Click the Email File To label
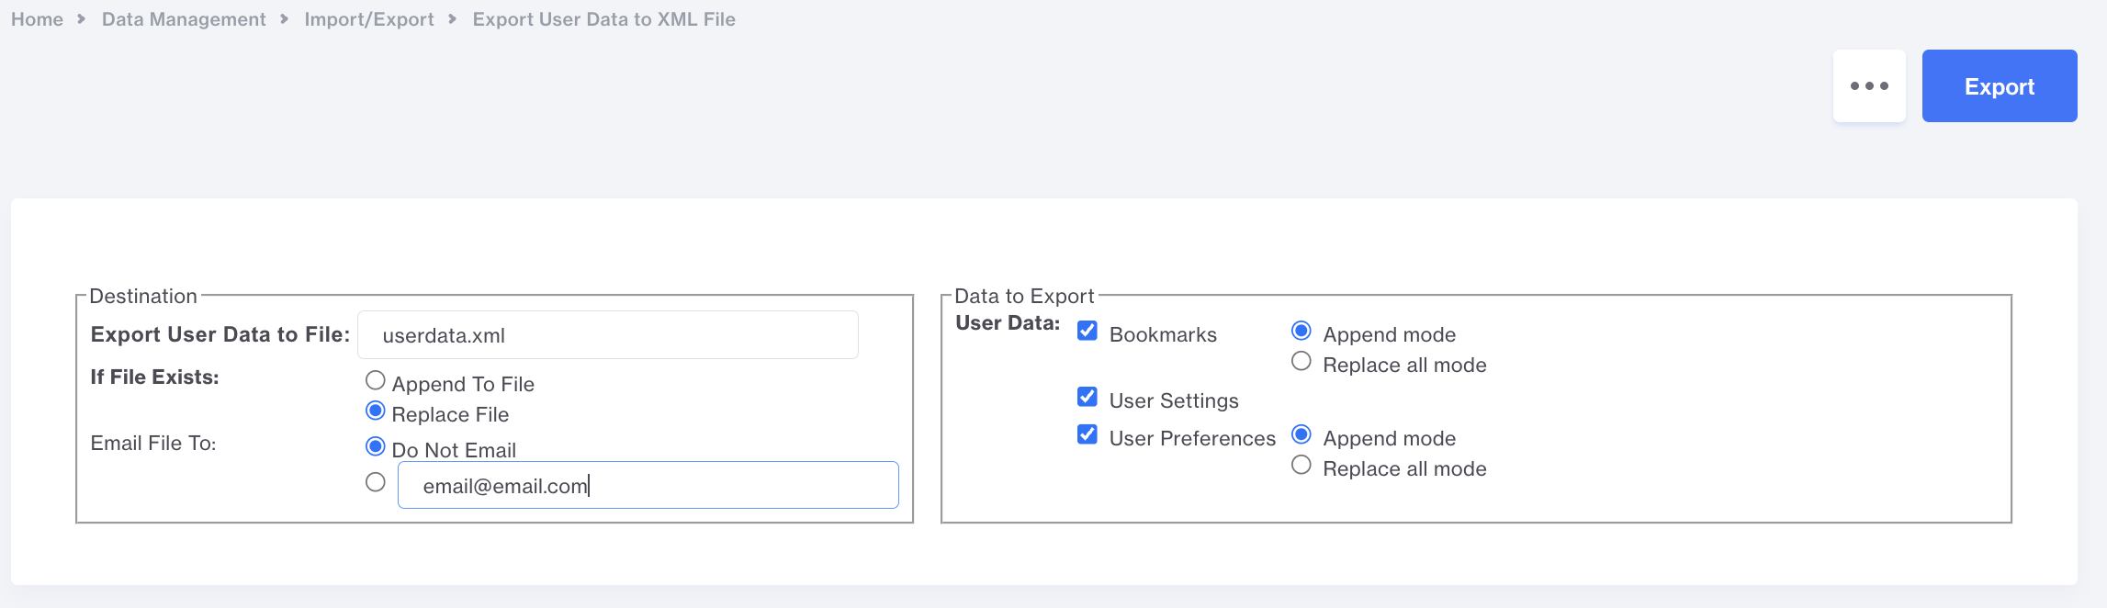This screenshot has height=608, width=2107. point(153,444)
